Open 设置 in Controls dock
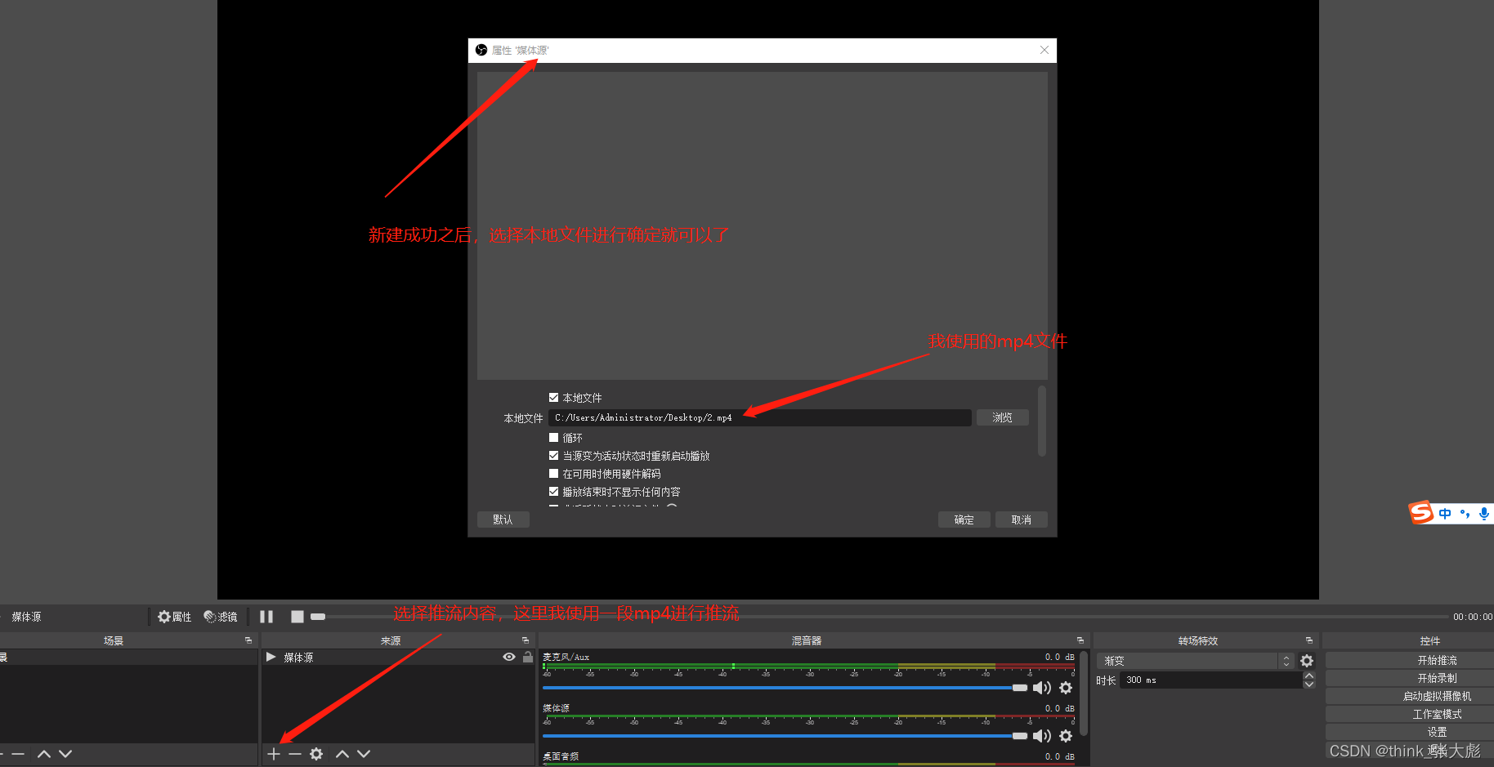The height and width of the screenshot is (767, 1494). click(x=1438, y=732)
